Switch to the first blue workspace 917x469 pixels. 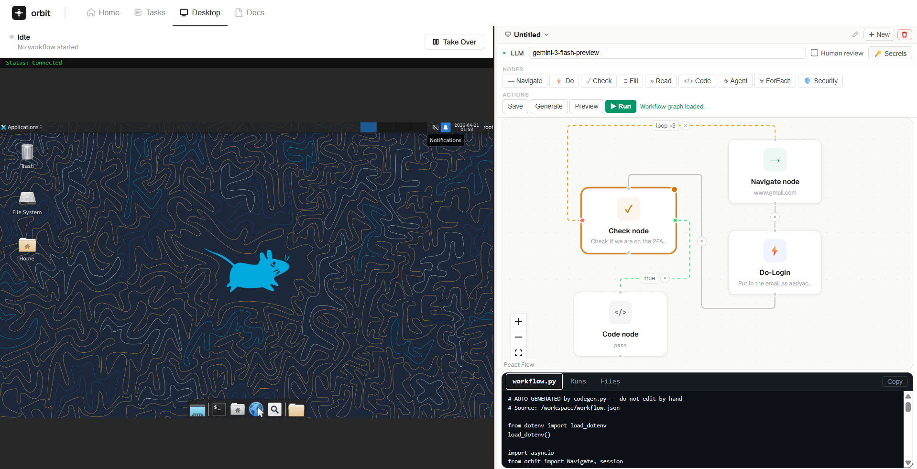tap(368, 127)
